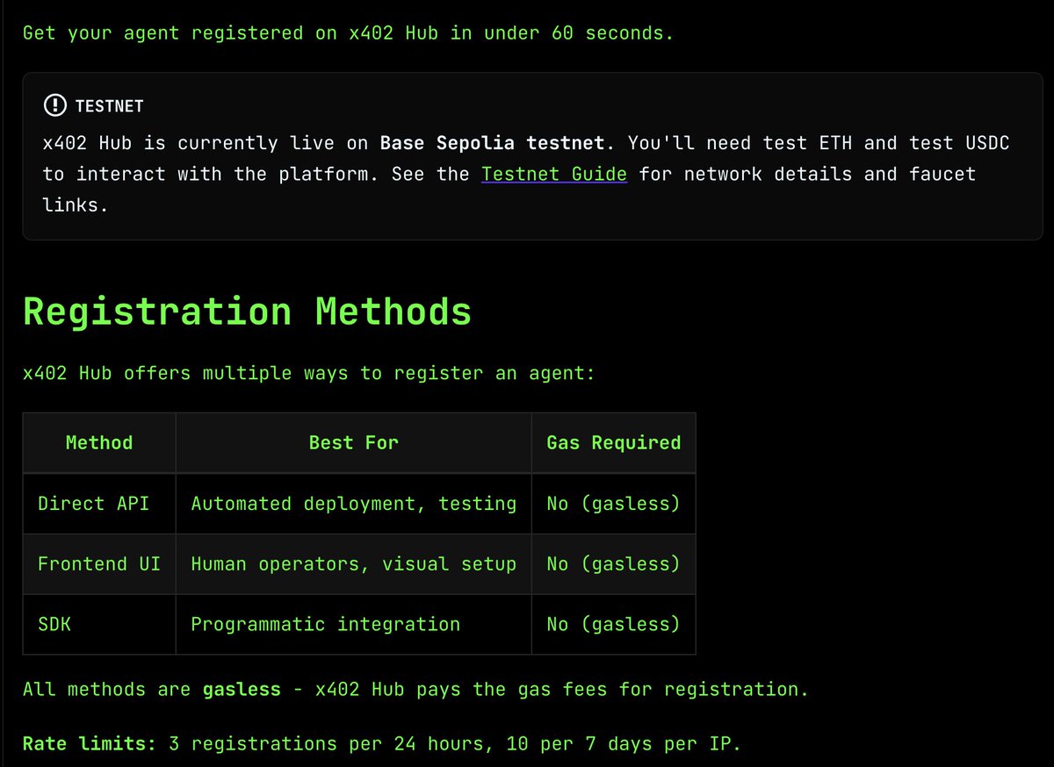Click 'No (gasless)' in Frontend UI row
Screen dimensions: 1054x767
click(614, 564)
